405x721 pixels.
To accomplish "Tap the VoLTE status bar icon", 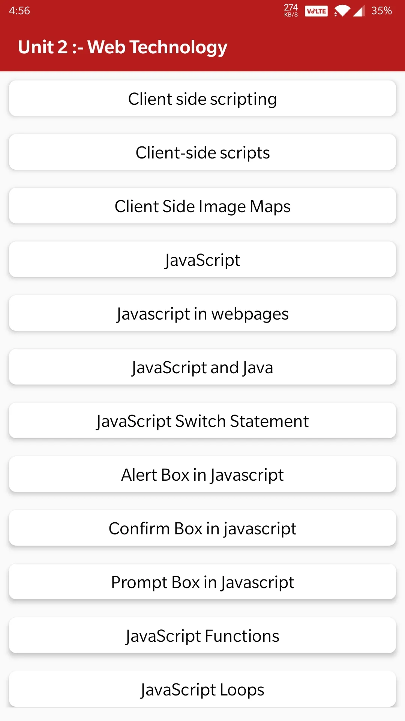I will pos(316,11).
